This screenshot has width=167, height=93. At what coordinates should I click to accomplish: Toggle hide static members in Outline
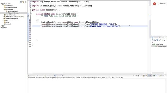(160, 40)
